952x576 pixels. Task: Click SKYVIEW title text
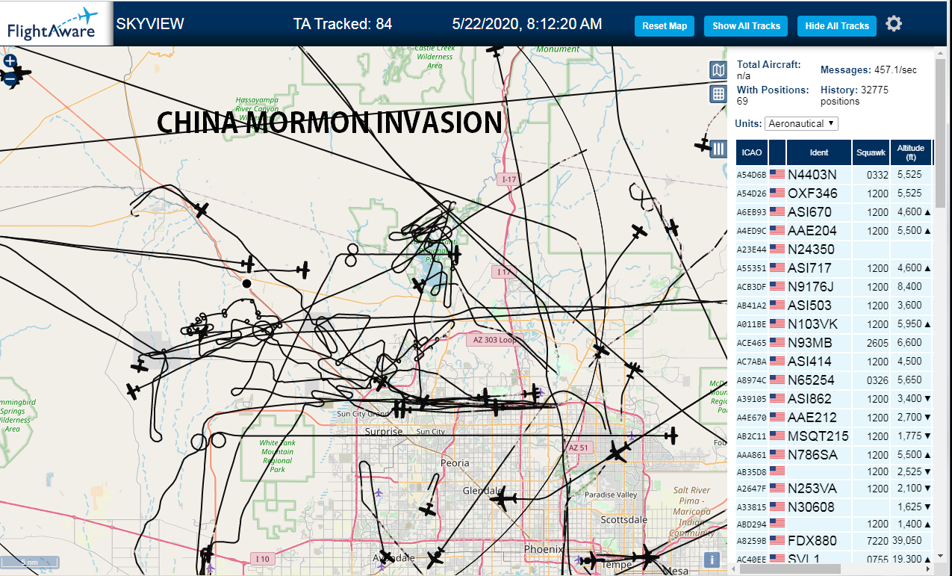click(150, 24)
